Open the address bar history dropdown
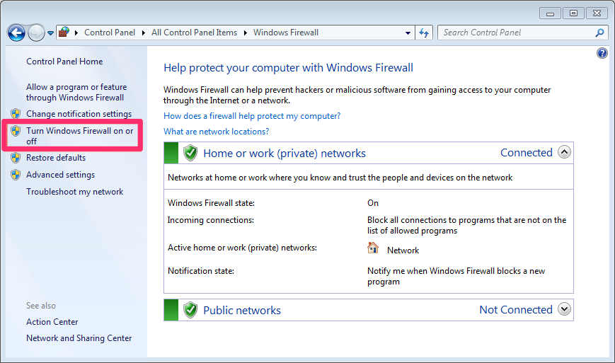615x363 pixels. 408,33
